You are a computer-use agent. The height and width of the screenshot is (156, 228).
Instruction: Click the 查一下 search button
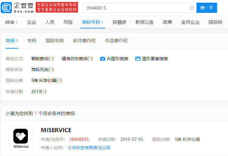click(207, 8)
